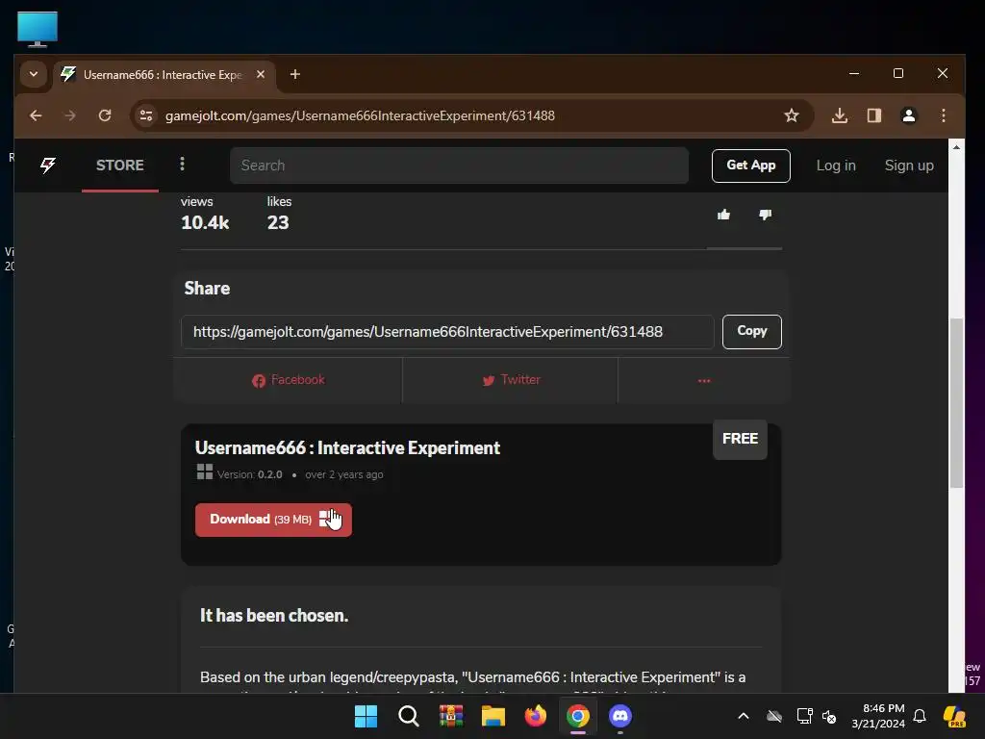Click Chrome taskbar icon
The width and height of the screenshot is (985, 739).
tap(578, 716)
